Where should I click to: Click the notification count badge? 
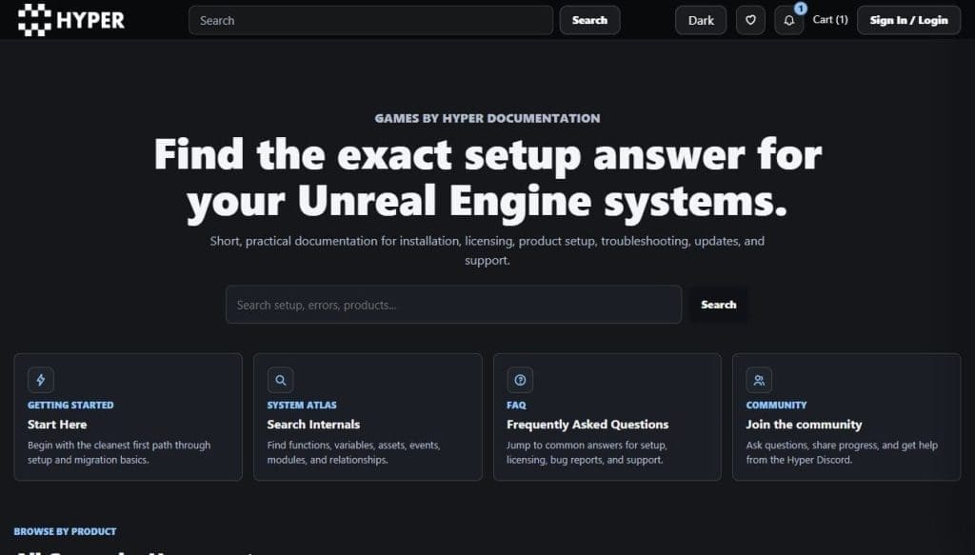[800, 9]
